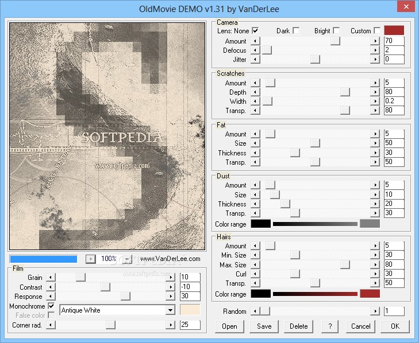
Task: Click the Dust Transp. value field
Action: 394,213
